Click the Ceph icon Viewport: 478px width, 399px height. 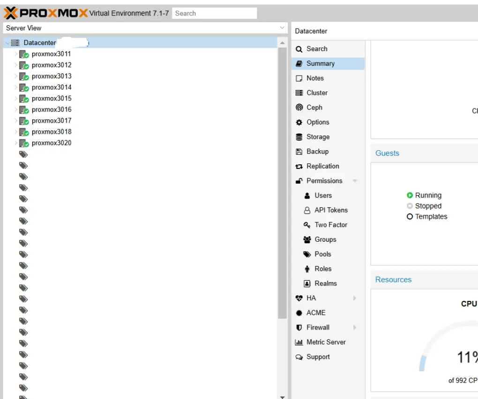pos(299,107)
